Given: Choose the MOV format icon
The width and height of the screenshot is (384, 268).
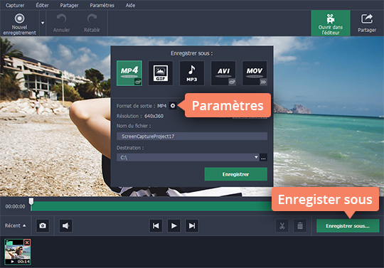Looking at the screenshot, I should (x=255, y=73).
